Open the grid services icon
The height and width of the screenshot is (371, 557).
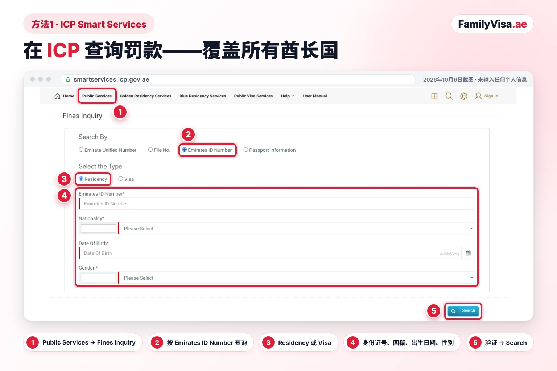click(x=434, y=96)
